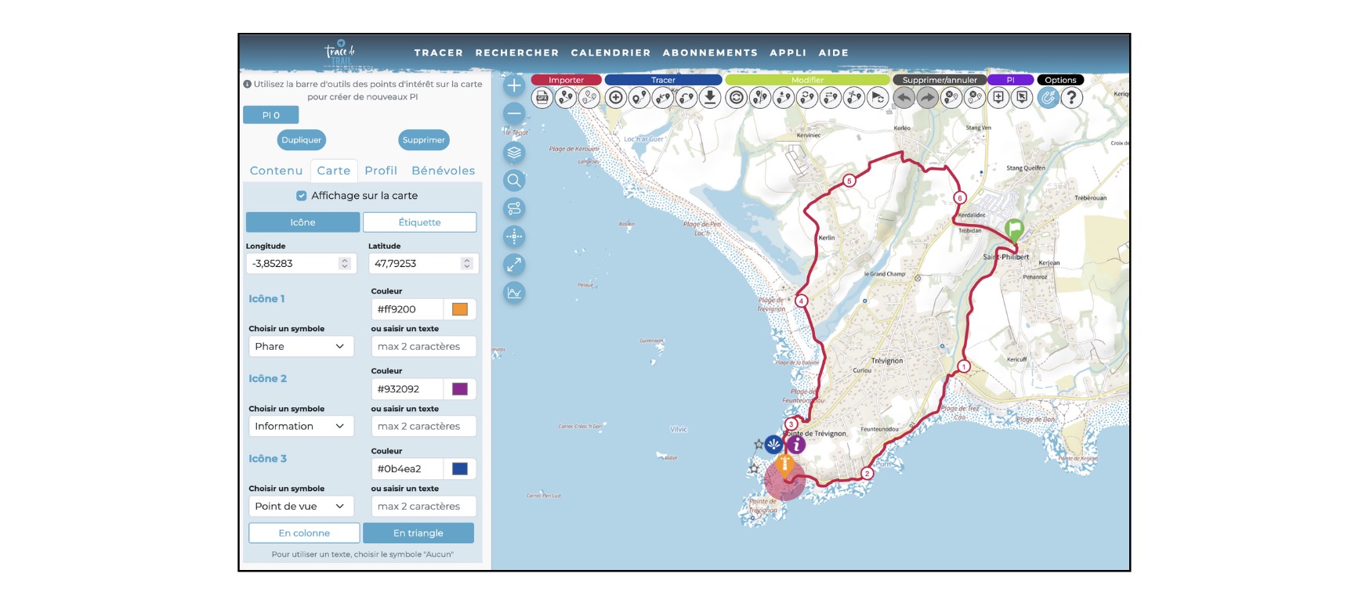Click the scissors cut-track tool icon
The image size is (1351, 606).
(854, 98)
